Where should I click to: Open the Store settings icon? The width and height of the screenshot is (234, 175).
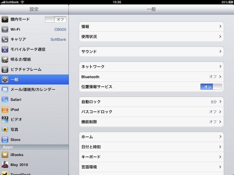coord(5,139)
